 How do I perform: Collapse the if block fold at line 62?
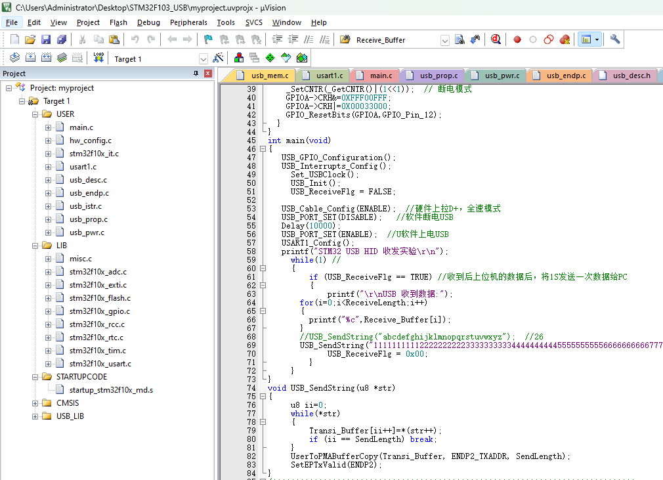[263, 286]
